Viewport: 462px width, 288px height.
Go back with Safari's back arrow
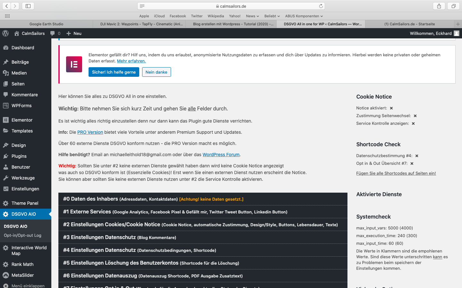7,6
